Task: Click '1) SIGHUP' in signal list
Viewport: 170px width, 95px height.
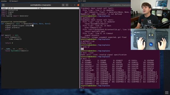Action: coord(86,60)
